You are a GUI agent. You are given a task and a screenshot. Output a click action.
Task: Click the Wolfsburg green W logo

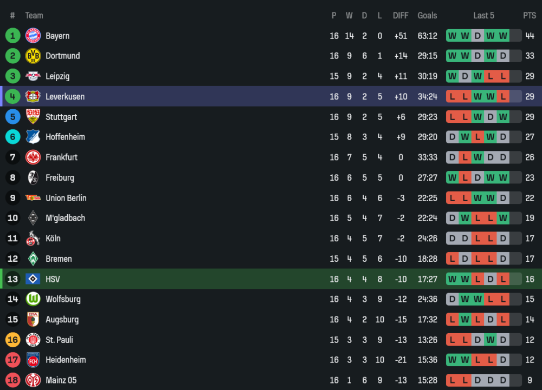[x=33, y=299]
